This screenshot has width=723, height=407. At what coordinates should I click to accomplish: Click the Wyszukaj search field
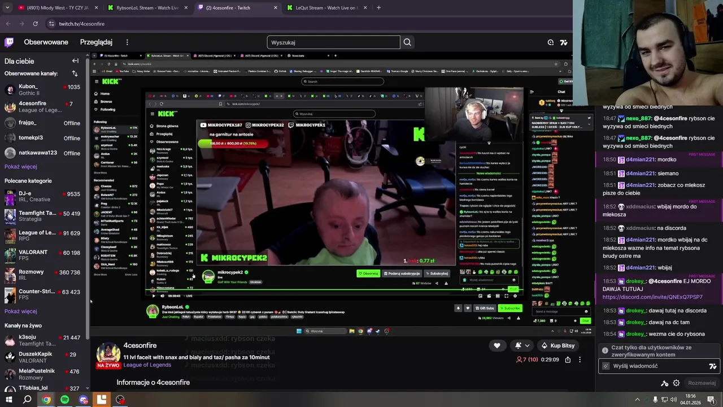coord(333,42)
